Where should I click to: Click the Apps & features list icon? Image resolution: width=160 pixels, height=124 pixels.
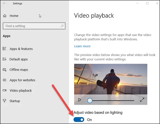tap(5, 49)
